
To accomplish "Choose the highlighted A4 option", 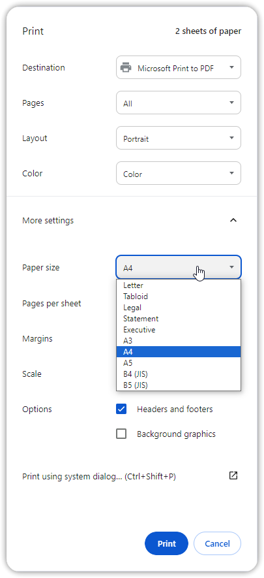I will point(179,351).
